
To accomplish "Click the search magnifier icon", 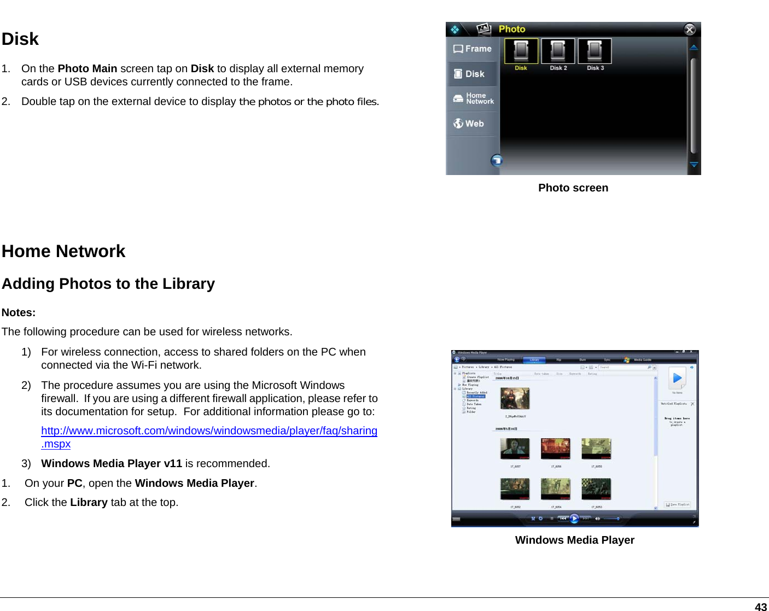I will pos(649,367).
